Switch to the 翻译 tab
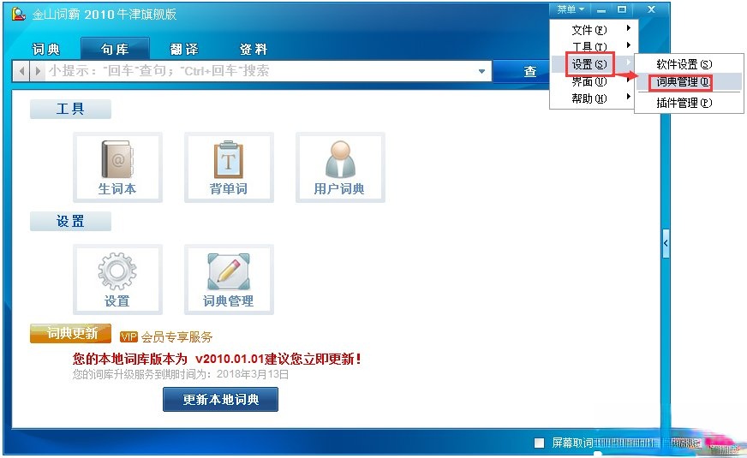The width and height of the screenshot is (747, 458). click(184, 49)
